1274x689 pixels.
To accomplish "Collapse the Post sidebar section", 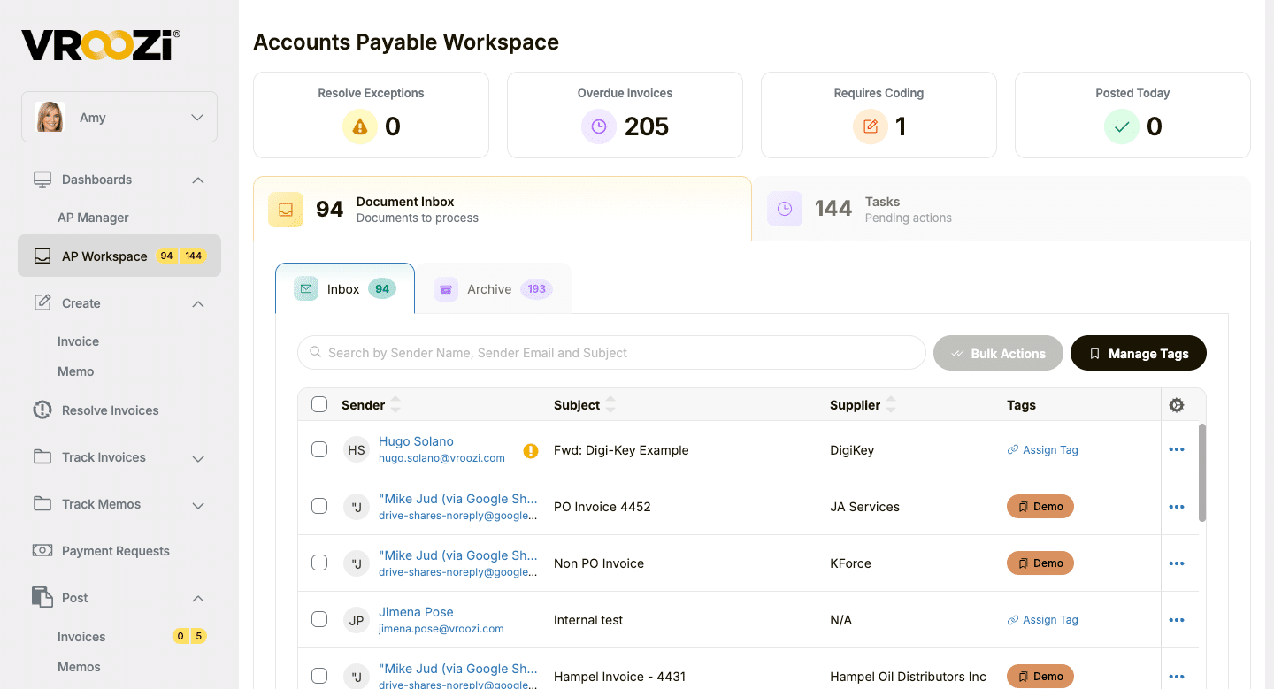I will pos(198,598).
